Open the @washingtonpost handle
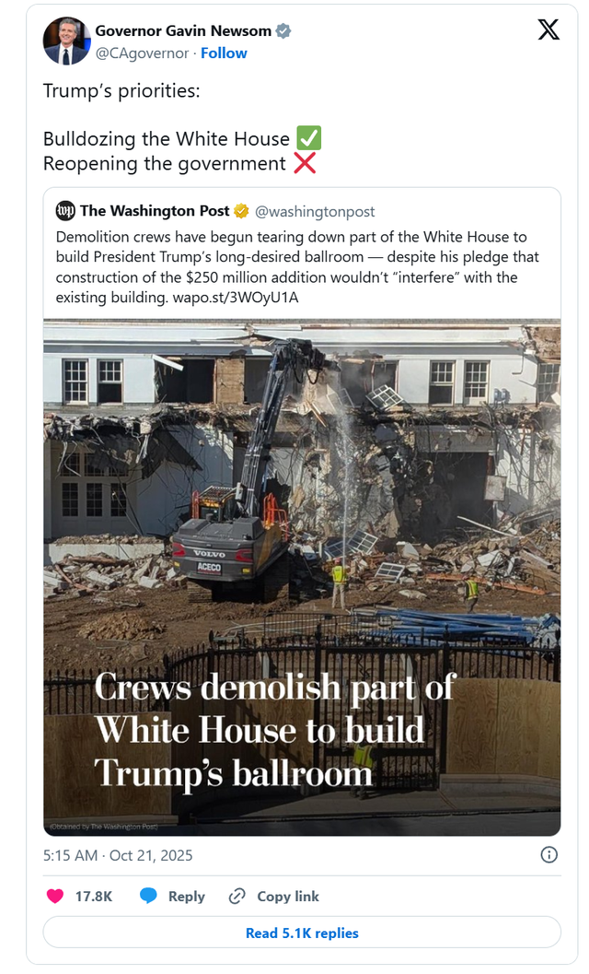589x974 pixels. pyautogui.click(x=315, y=212)
